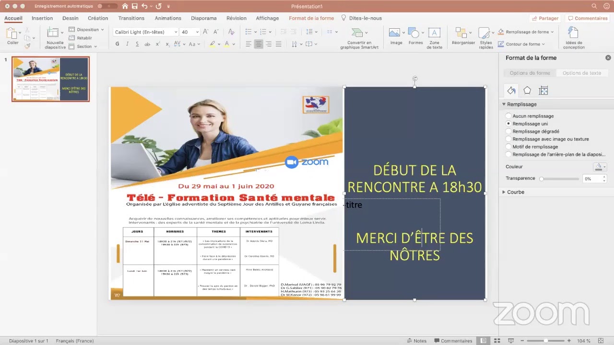The height and width of the screenshot is (345, 614).
Task: Center align the text
Action: click(259, 44)
